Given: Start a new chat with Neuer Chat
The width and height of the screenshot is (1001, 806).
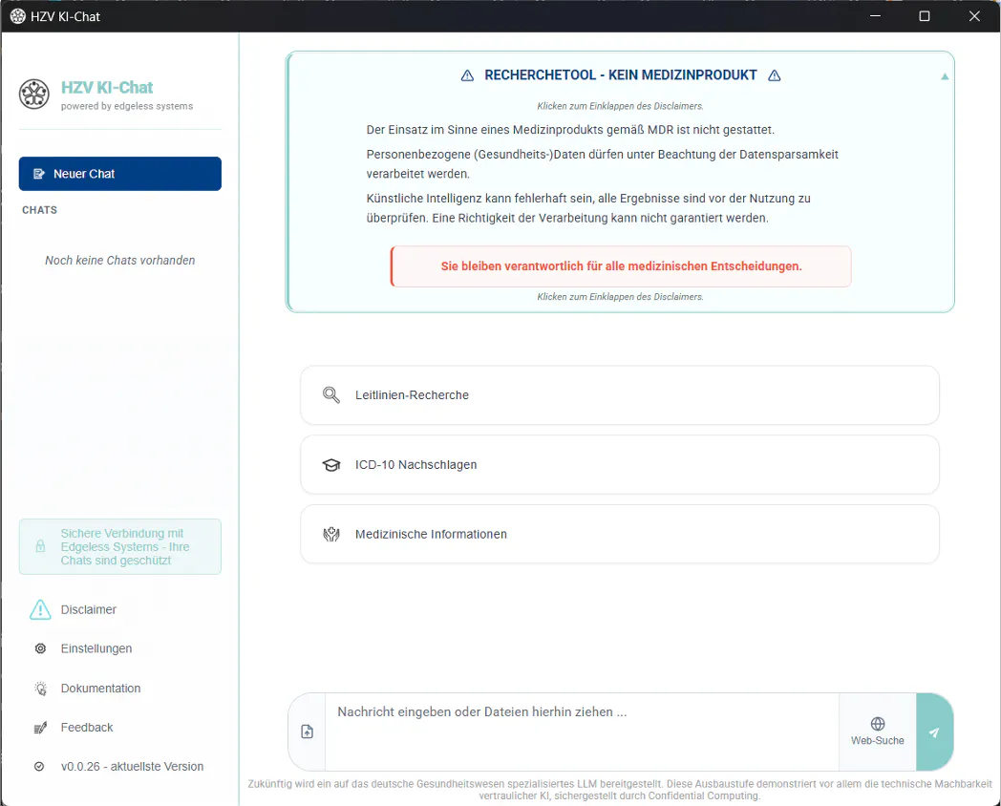Looking at the screenshot, I should 120,174.
